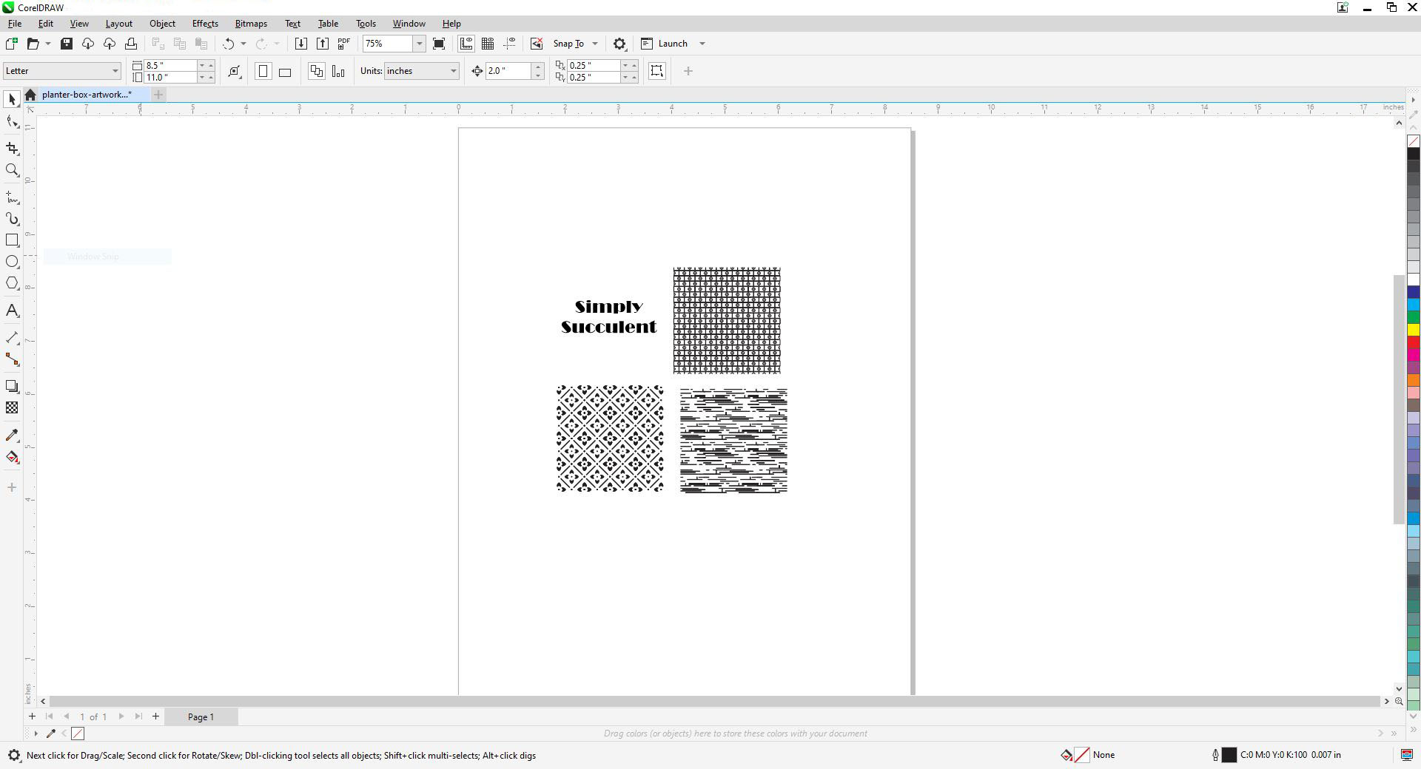Click the horizontal scrollbar
This screenshot has height=769, width=1421.
(715, 701)
